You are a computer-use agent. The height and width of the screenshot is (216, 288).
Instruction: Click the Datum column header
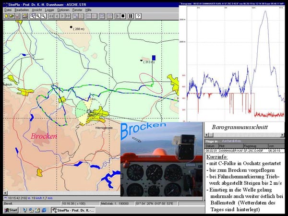[211, 146]
